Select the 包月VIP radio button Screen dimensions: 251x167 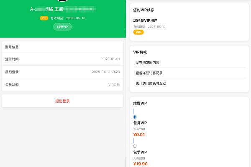coord(135,117)
